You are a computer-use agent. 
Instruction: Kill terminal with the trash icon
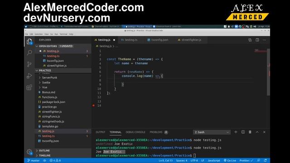coord(250,132)
